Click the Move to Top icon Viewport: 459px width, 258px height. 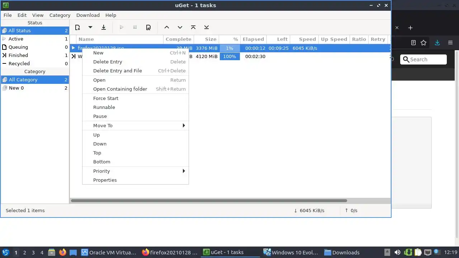tap(193, 27)
